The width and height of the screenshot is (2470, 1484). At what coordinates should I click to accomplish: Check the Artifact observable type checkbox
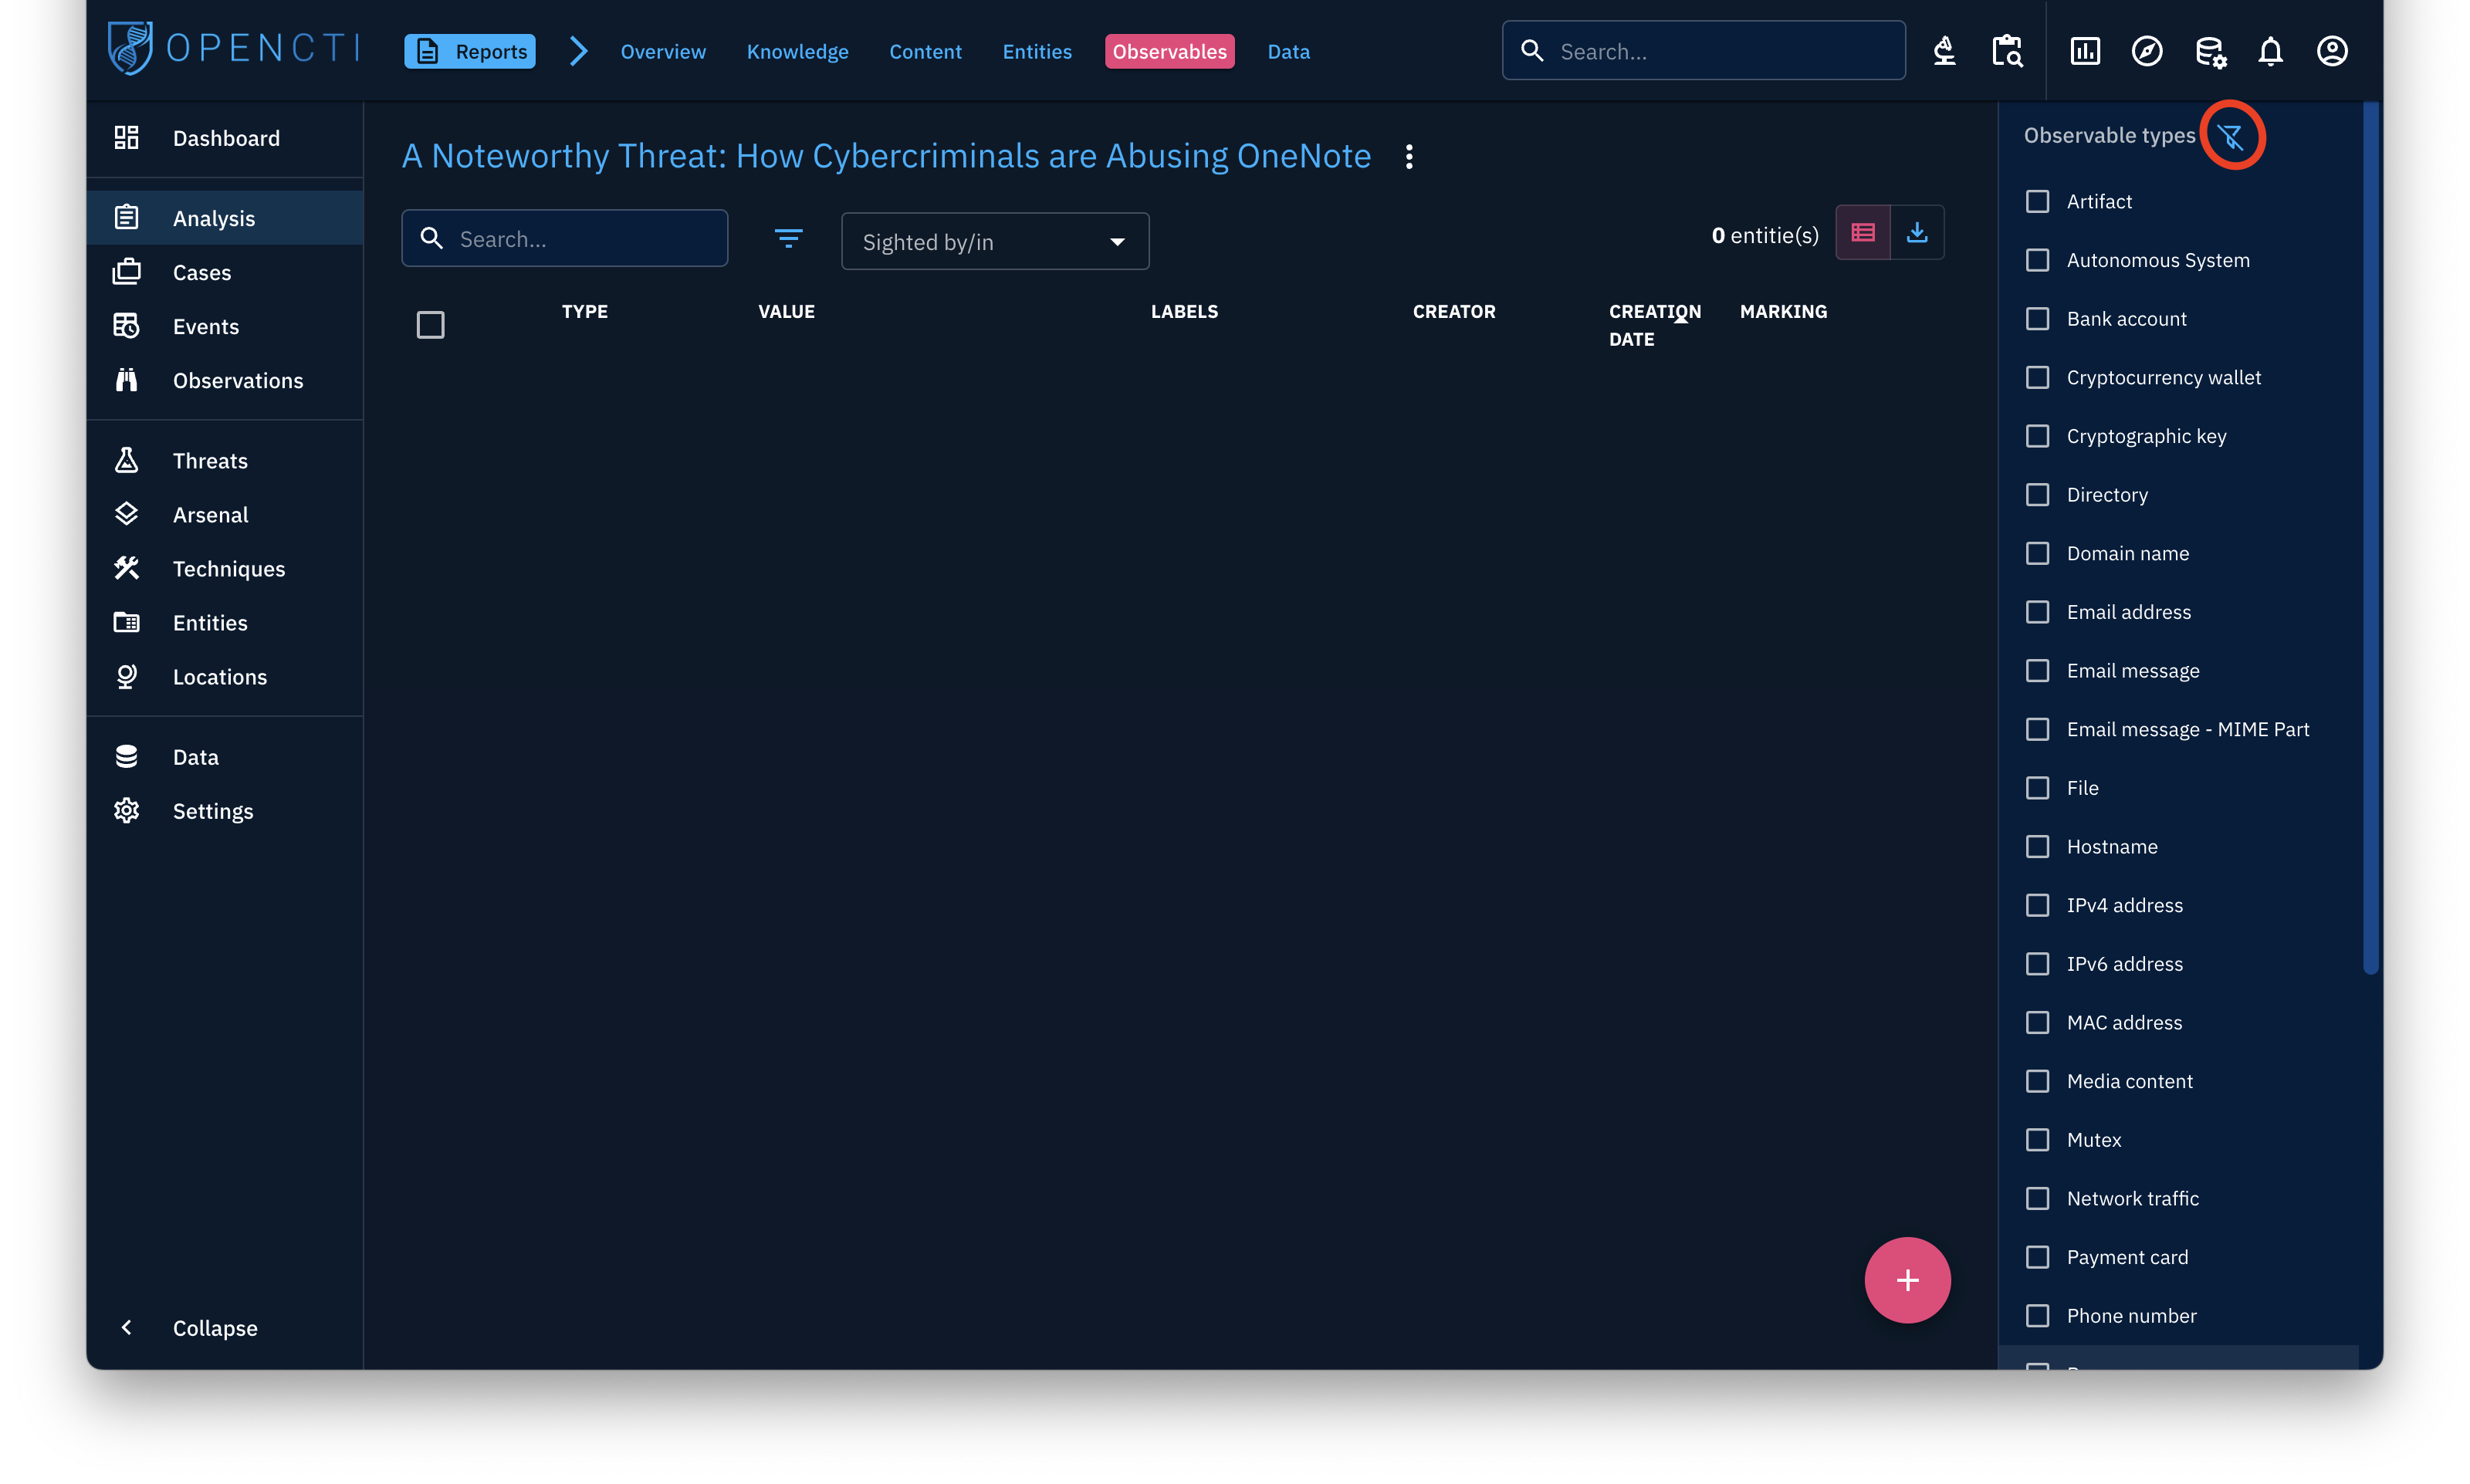(x=2038, y=201)
